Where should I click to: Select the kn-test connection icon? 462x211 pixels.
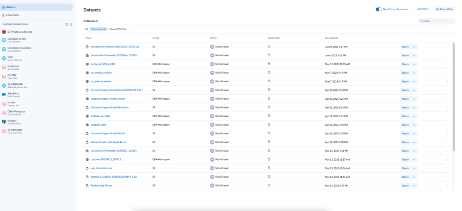(4, 104)
